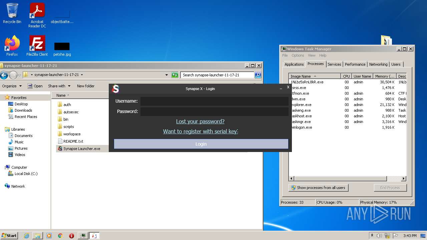427x240 pixels.
Task: Launch Acrobat Reader DC shortcut
Action: coord(37,15)
